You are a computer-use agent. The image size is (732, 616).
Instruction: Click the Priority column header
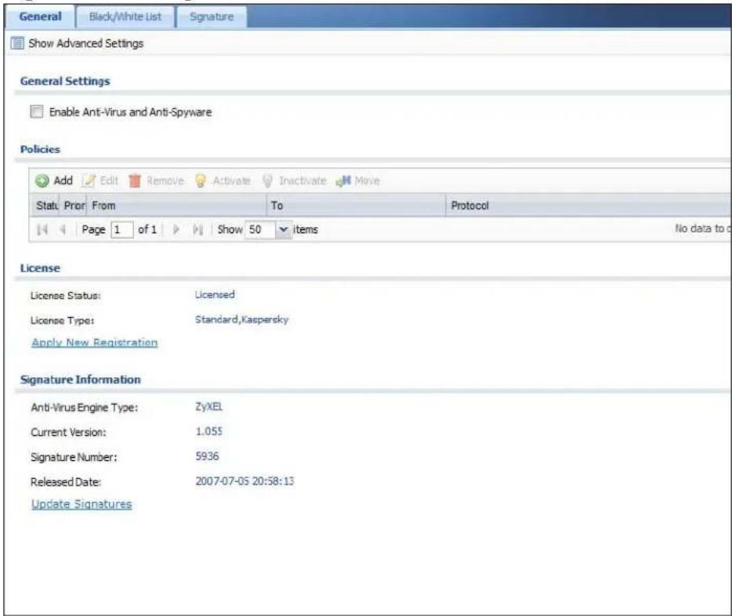click(74, 206)
